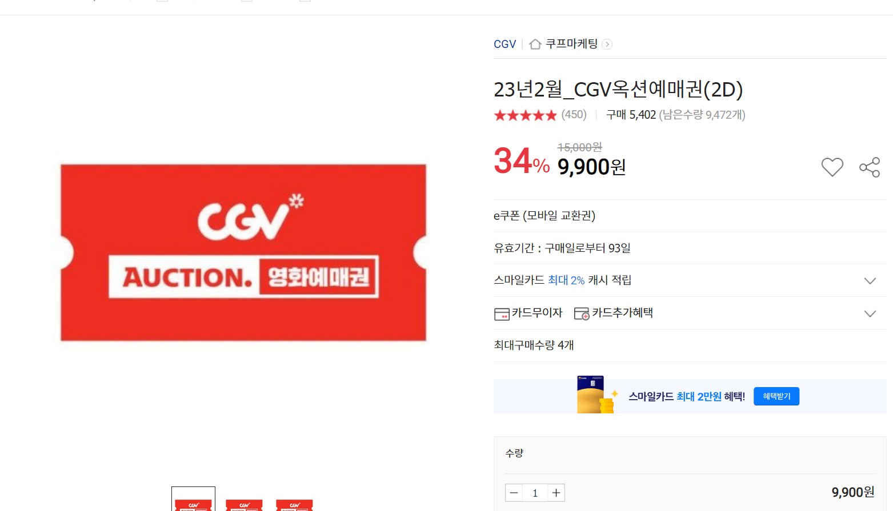Select the third product thumbnail
Image resolution: width=893 pixels, height=511 pixels.
[x=294, y=502]
